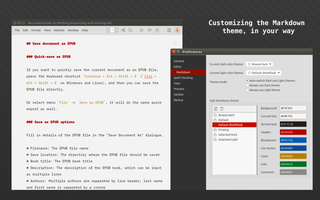The image size is (320, 200).
Task: Click 'Quick-save as EPUB' heading in editor
Action: click(x=48, y=57)
